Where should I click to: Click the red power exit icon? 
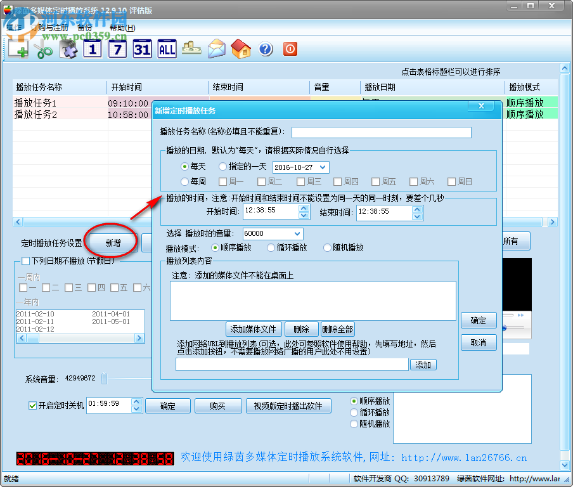[x=290, y=49]
